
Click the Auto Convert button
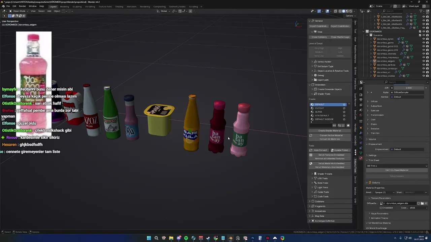[x=319, y=150]
